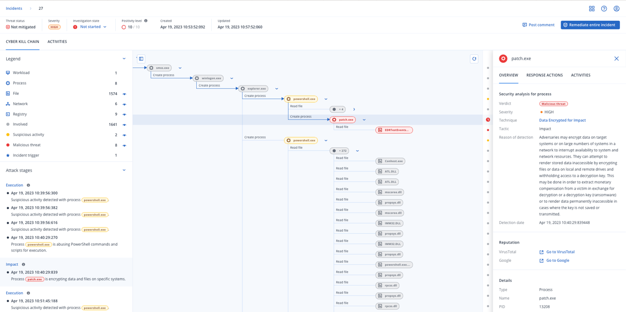Click the sidebar panel toggle icon in graph
This screenshot has width=626, height=312.
(141, 59)
